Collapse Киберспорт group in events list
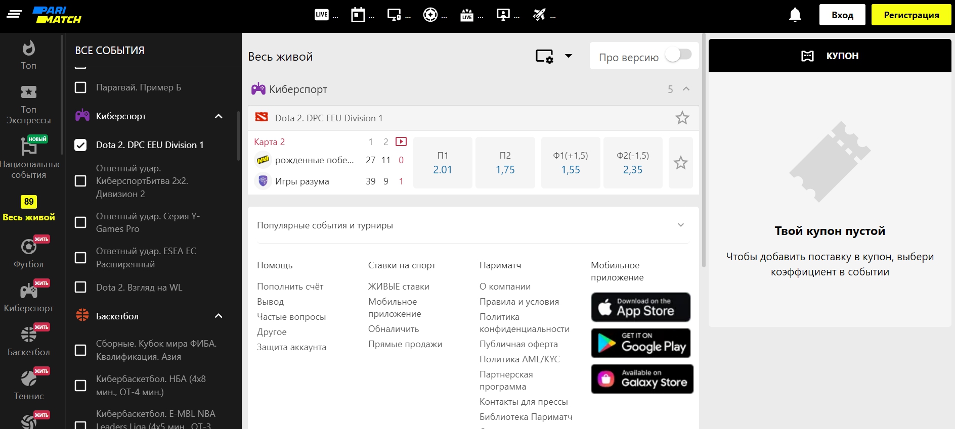The width and height of the screenshot is (955, 429). [219, 116]
